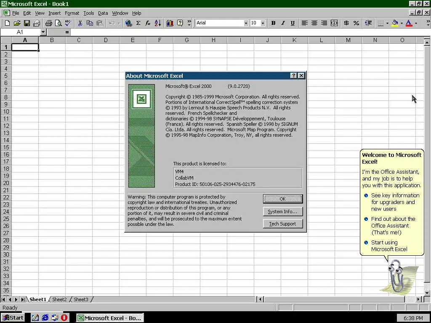Click the Paste clipboard icon
The image size is (431, 323).
(x=99, y=23)
